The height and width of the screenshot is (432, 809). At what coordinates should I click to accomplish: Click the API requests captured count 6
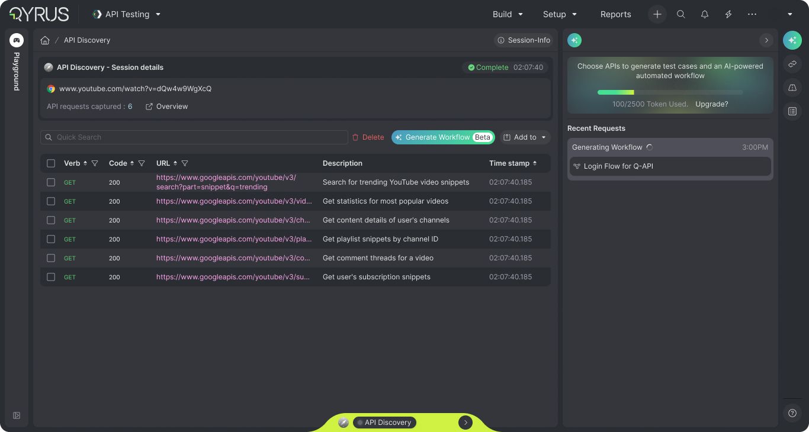click(130, 107)
